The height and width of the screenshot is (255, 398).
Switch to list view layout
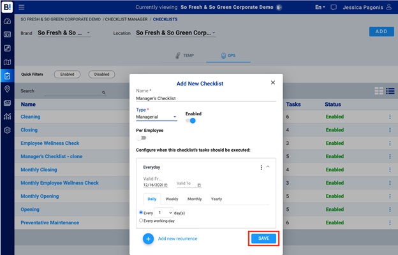click(390, 91)
